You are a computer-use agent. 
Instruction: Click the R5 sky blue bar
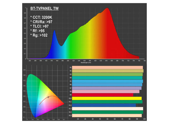[x=107, y=81]
